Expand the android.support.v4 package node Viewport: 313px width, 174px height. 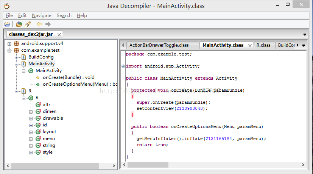[x=9, y=43]
